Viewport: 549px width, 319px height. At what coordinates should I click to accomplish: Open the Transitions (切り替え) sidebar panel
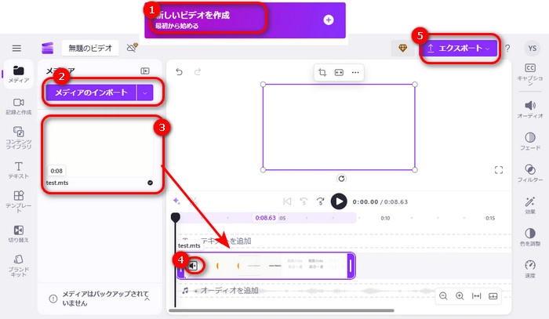pos(18,234)
